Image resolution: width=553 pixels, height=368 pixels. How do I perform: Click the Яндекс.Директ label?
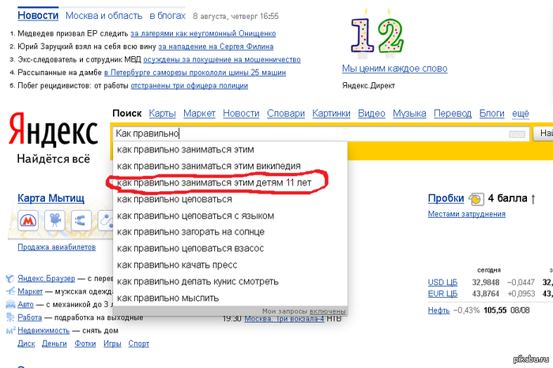click(x=369, y=85)
